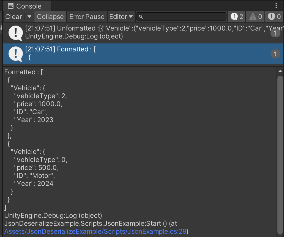
Task: Enable Error Pause
Action: point(87,16)
